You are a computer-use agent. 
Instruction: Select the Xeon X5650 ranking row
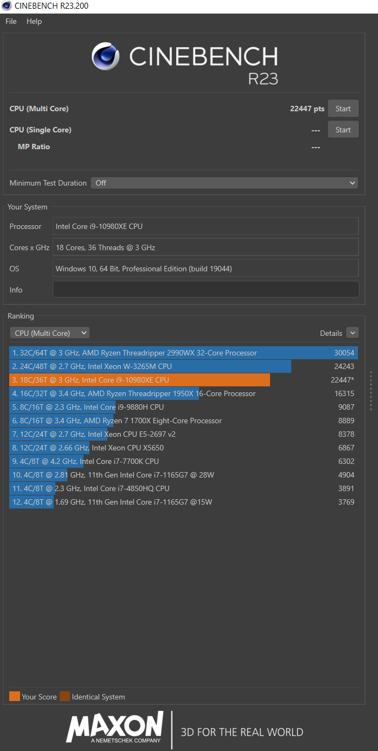pyautogui.click(x=184, y=448)
